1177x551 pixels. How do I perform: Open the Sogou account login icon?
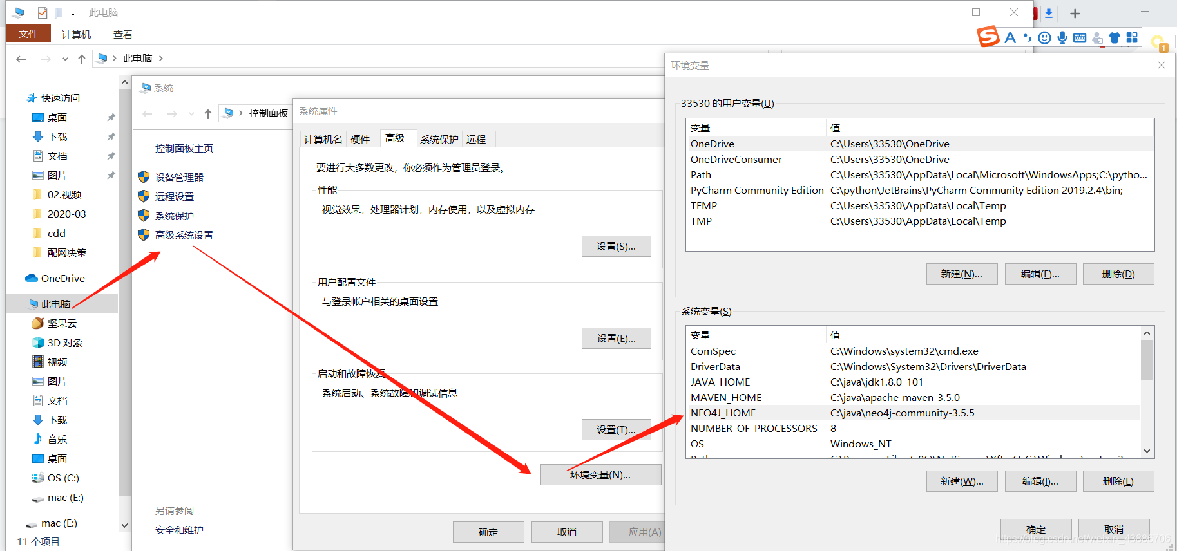tap(1097, 38)
